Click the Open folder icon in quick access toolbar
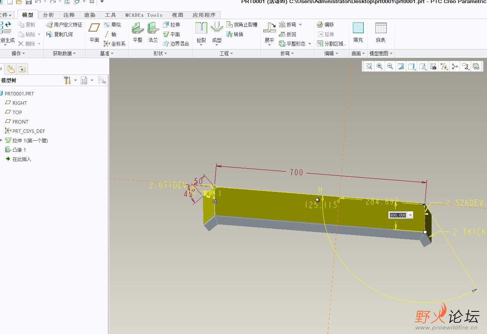Screen dimensions: 487x334 click(19, 2)
